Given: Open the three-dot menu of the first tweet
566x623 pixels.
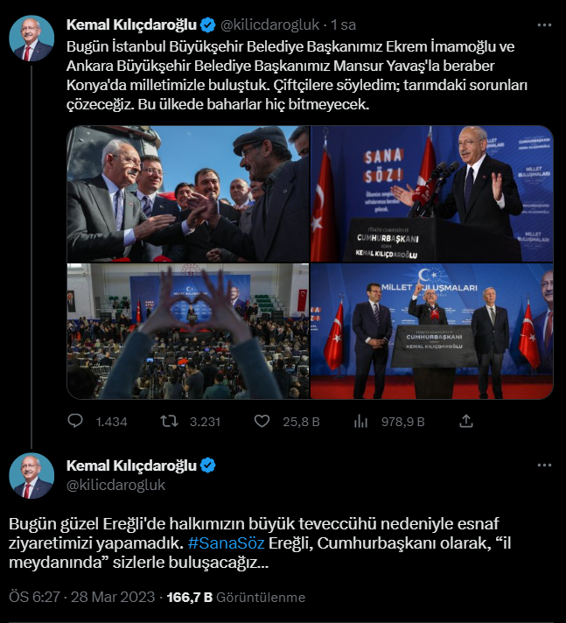Looking at the screenshot, I should tap(544, 25).
